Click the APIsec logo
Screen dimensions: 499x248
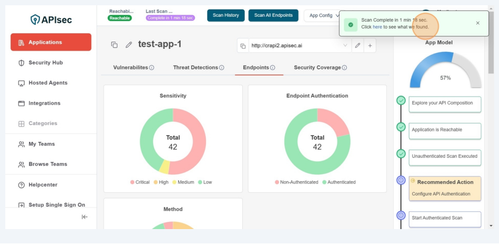[x=51, y=19]
